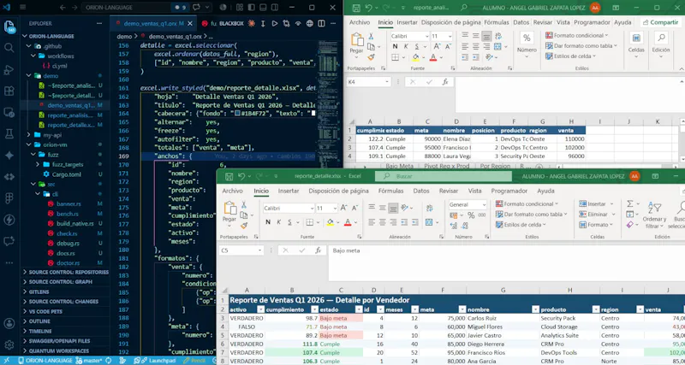Go back with VS Code navigation arrow

[62, 8]
